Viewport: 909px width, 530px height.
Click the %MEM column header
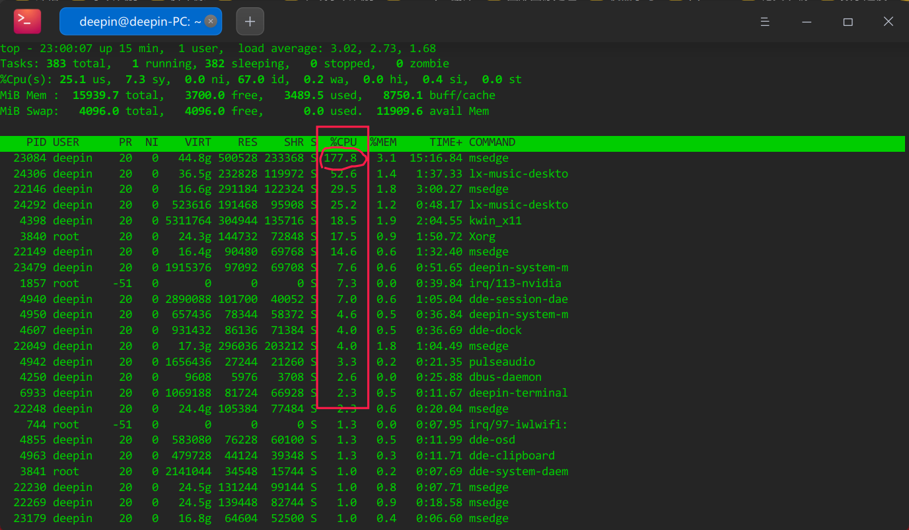[x=383, y=143]
